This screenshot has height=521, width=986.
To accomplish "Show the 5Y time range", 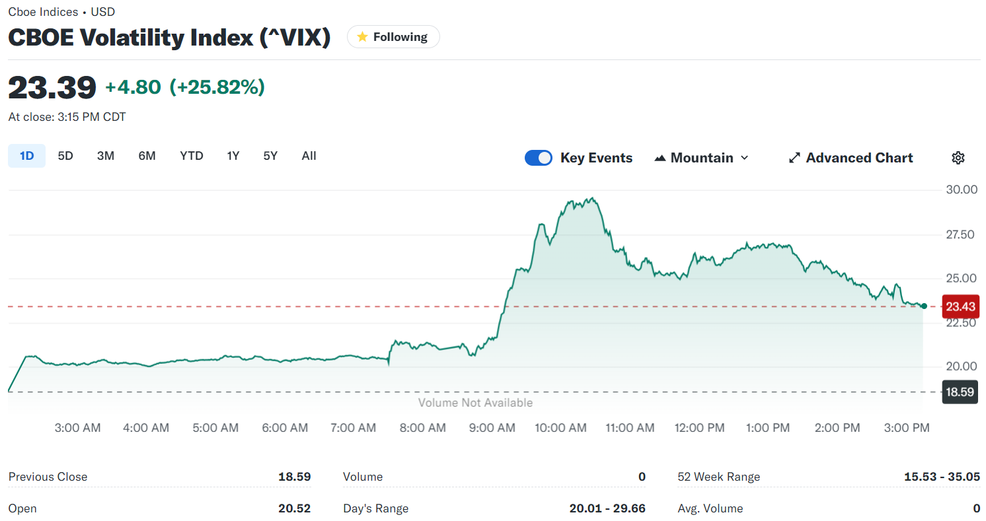I will [x=270, y=156].
